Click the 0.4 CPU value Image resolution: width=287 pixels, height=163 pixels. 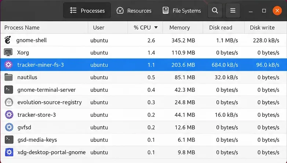[x=151, y=90]
